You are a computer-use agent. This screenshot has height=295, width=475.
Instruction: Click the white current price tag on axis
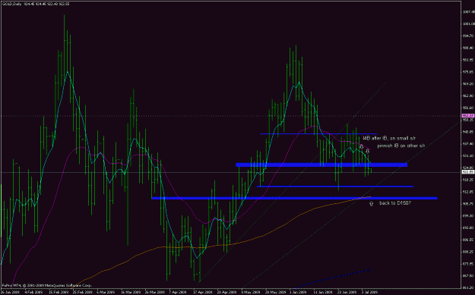(467, 172)
